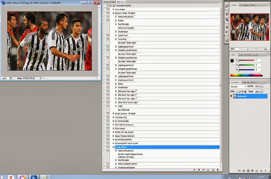The image size is (271, 179).
Task: Add a layer mask in Layers panel
Action: [x=248, y=171]
